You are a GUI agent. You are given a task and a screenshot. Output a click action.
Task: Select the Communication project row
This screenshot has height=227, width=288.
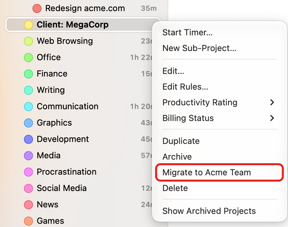[x=79, y=106]
